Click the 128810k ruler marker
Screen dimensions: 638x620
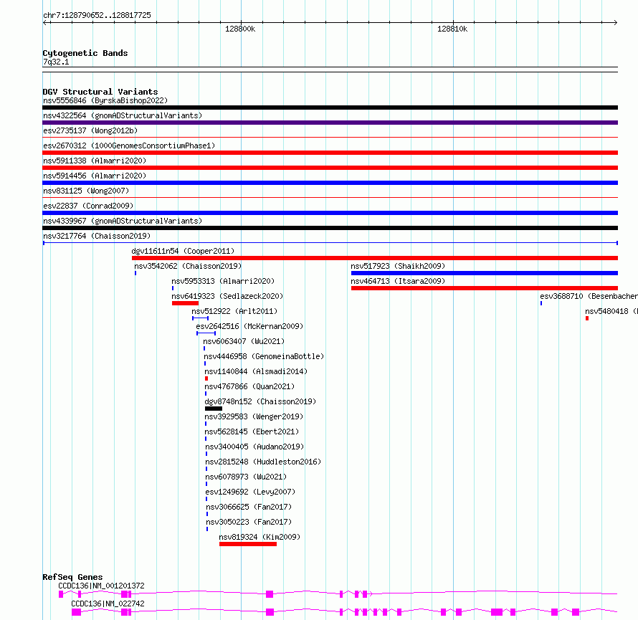pyautogui.click(x=452, y=29)
